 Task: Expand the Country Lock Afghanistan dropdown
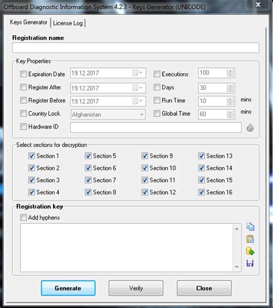pos(142,115)
